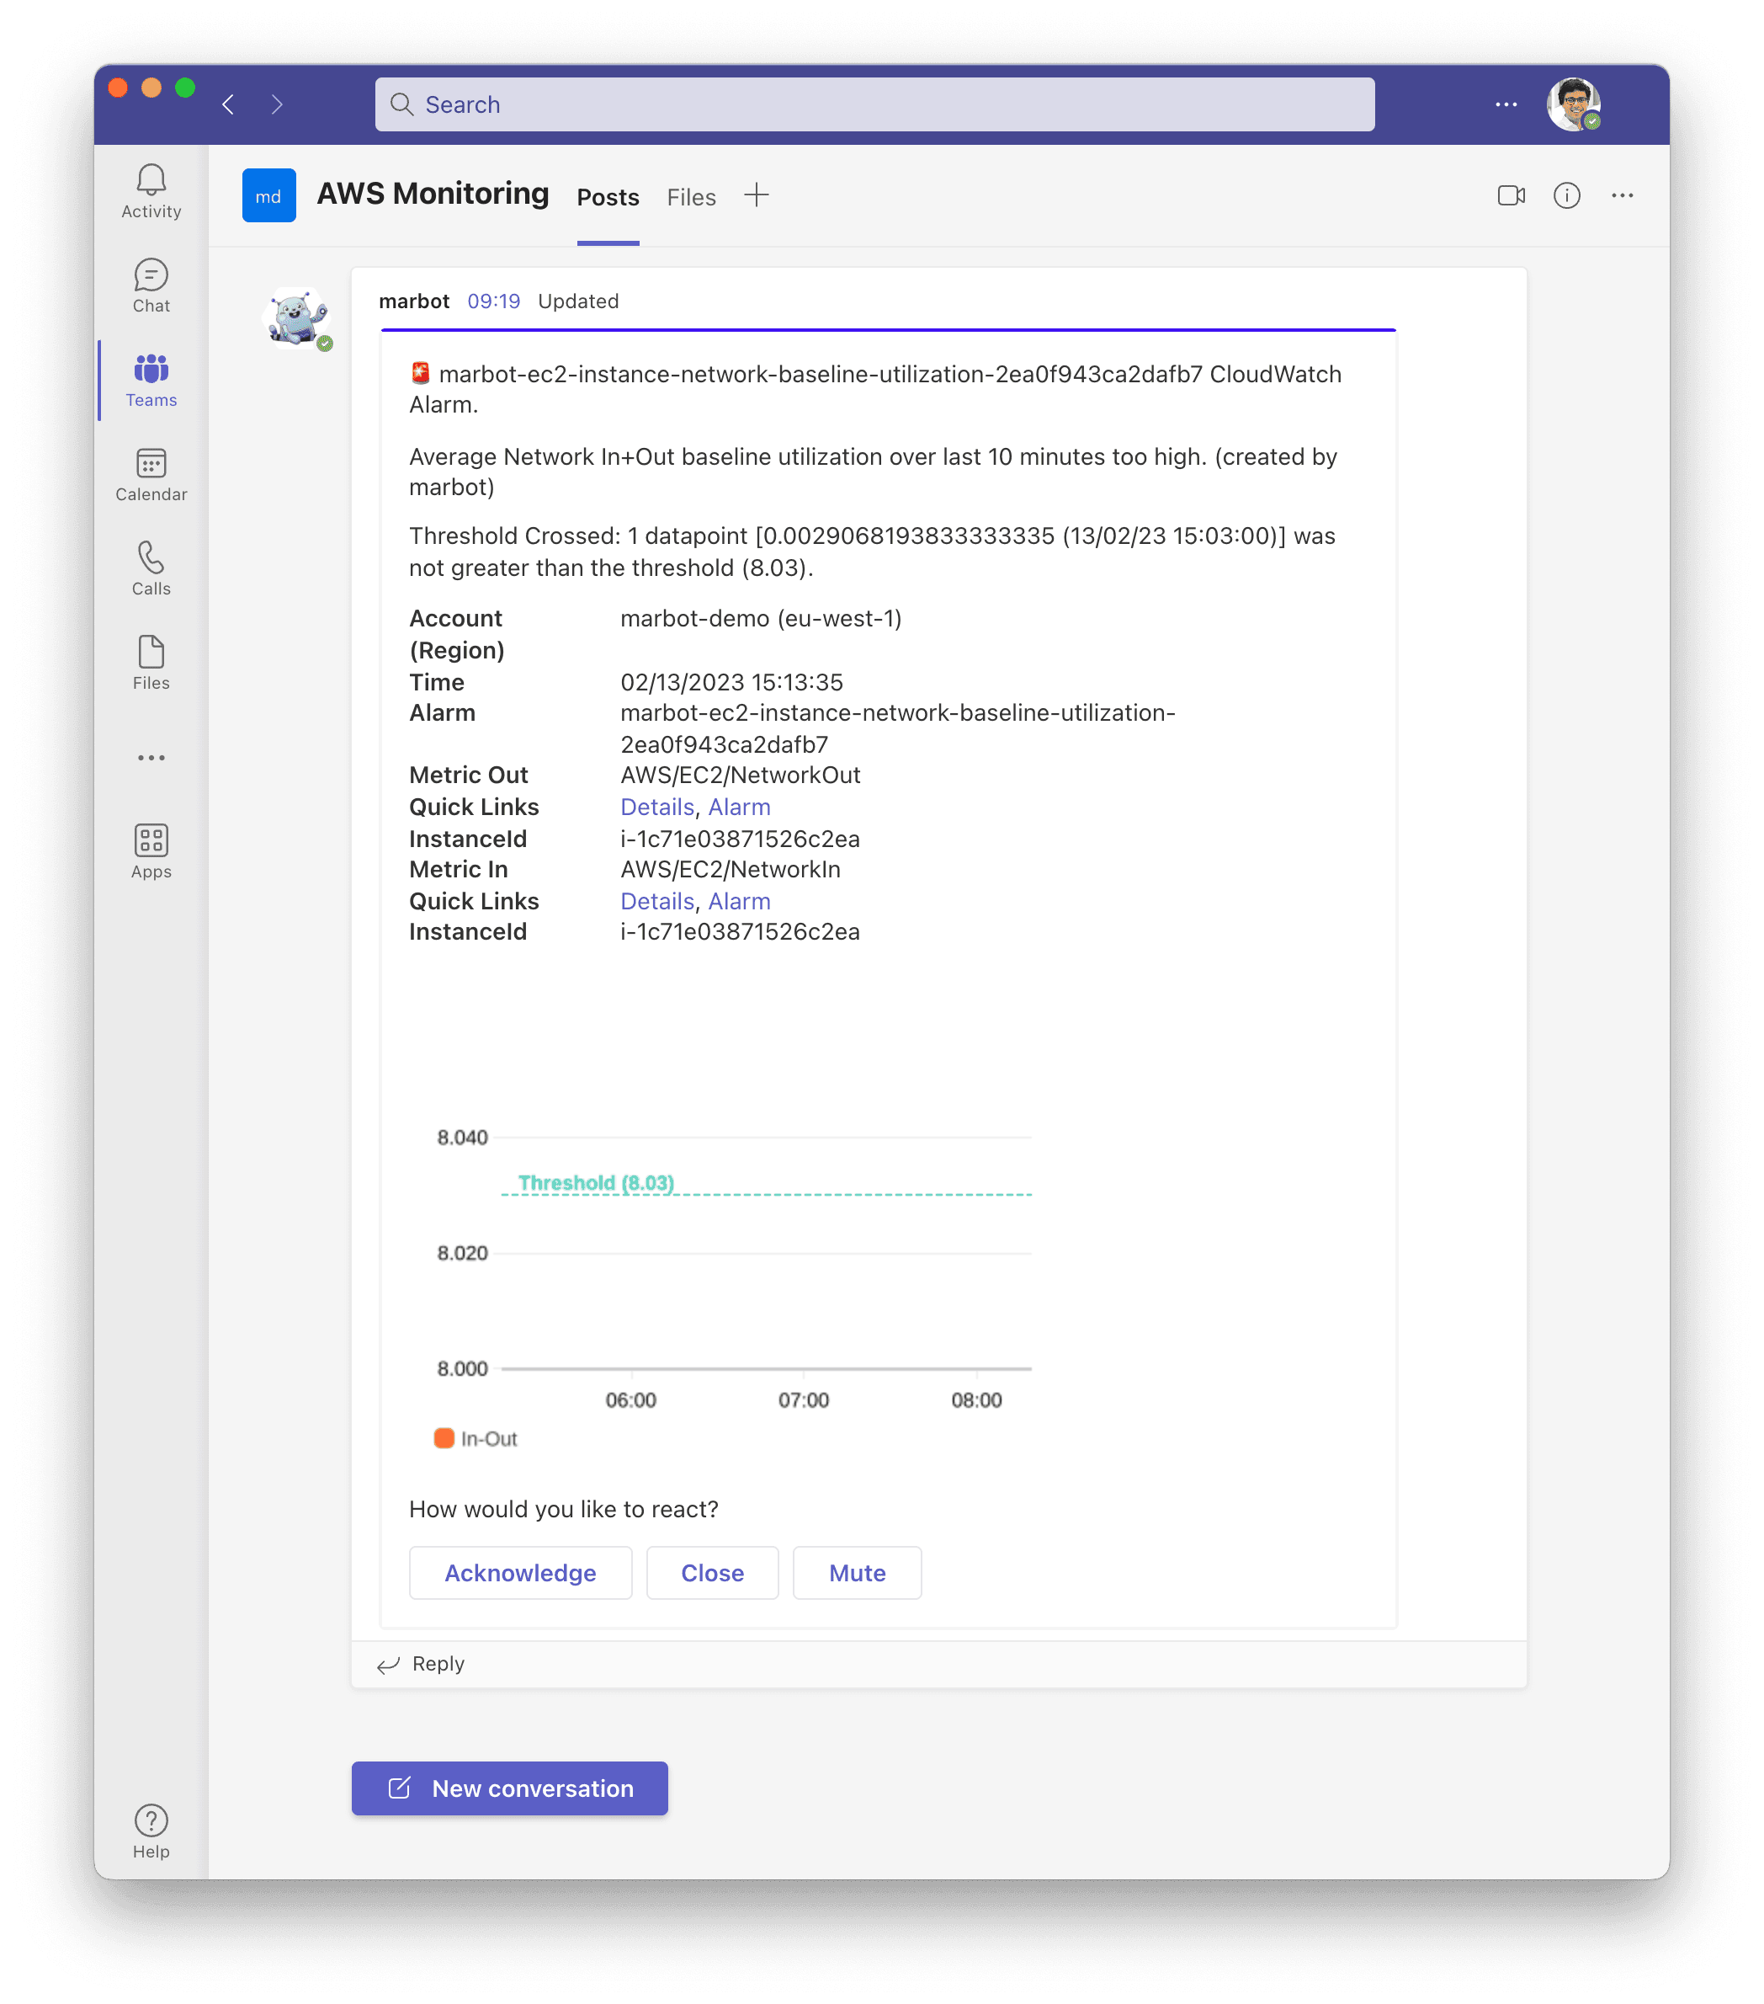The width and height of the screenshot is (1764, 2004).
Task: Start a meeting with camera icon
Action: click(x=1512, y=196)
